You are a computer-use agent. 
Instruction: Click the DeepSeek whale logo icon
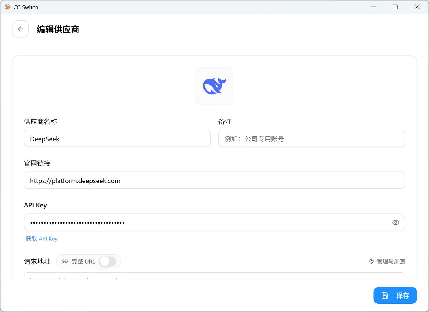(x=214, y=86)
